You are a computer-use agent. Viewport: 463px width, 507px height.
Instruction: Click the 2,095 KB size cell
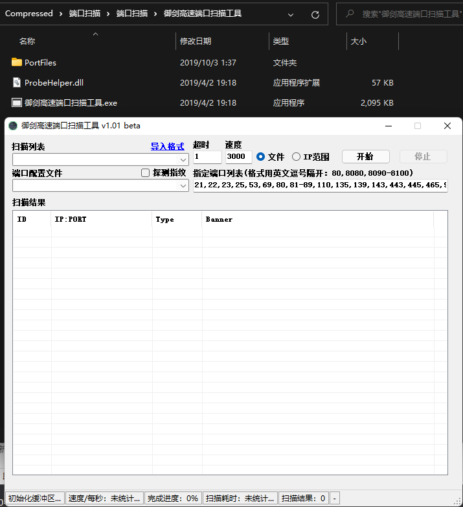[x=377, y=103]
